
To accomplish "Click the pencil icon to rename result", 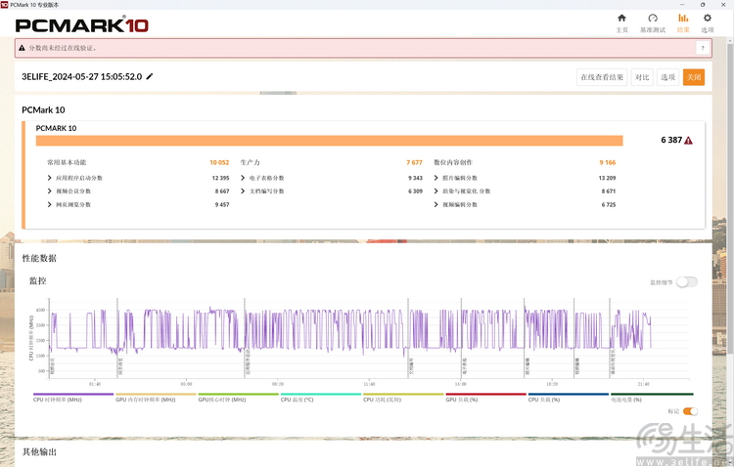I will click(x=150, y=76).
